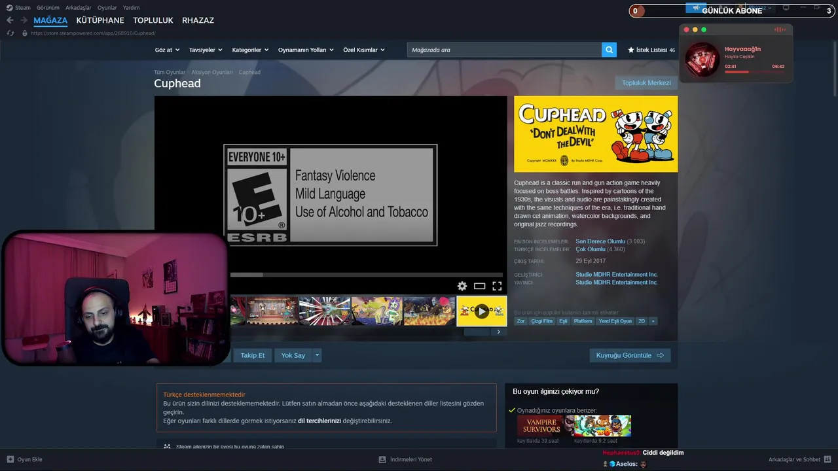Click the Takip Et button

(x=253, y=355)
